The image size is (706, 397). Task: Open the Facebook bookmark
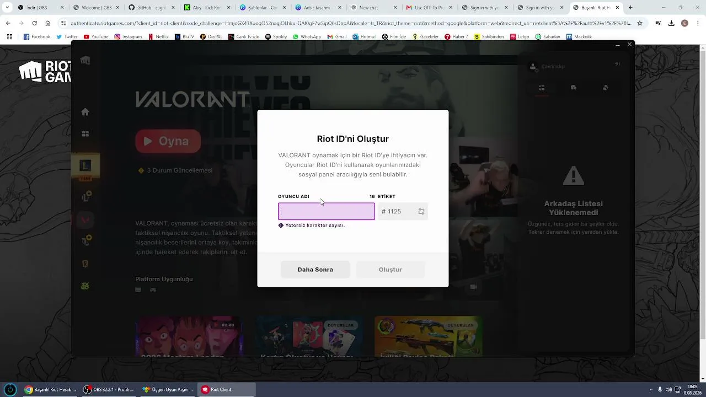[37, 37]
